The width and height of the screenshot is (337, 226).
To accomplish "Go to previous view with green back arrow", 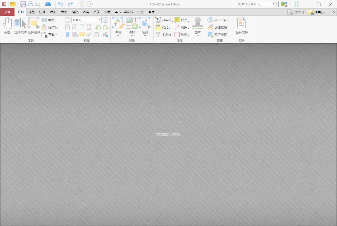I will (x=83, y=4).
